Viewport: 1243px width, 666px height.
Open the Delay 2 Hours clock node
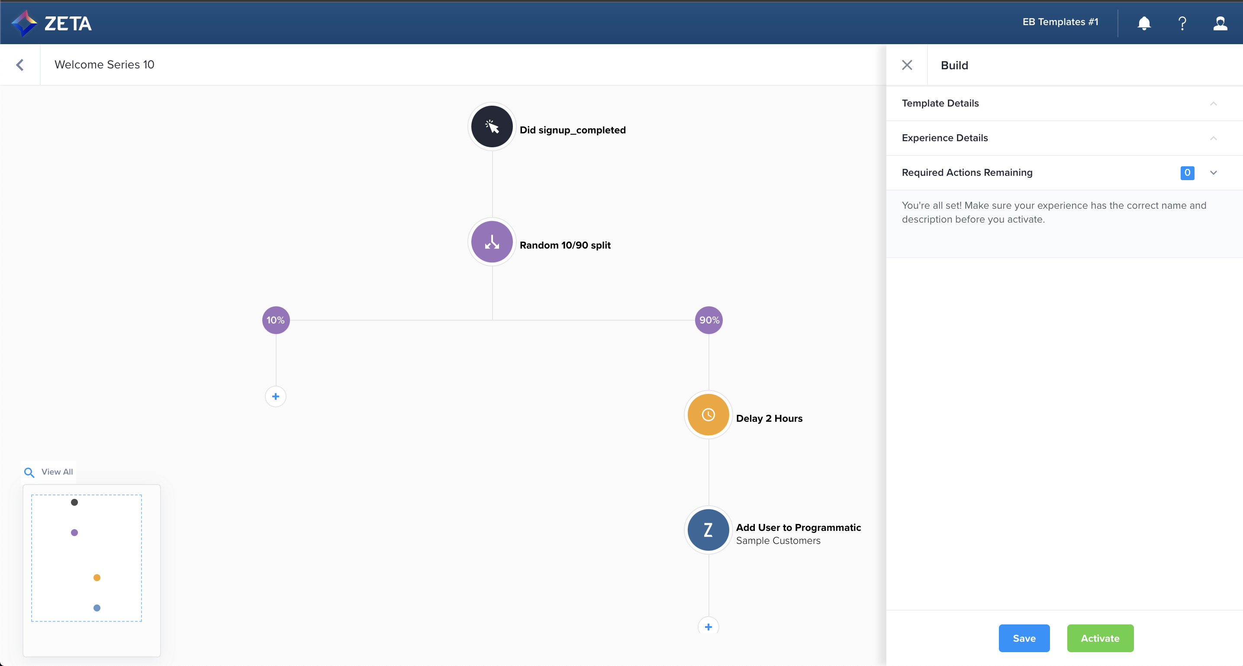click(x=708, y=415)
